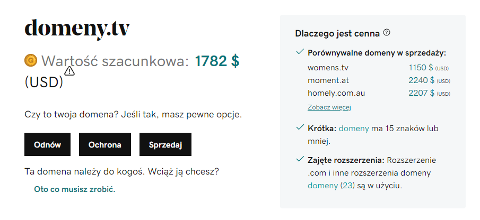
Task: Open the 'Oto co musisz zrobić' link
Action: tap(74, 189)
